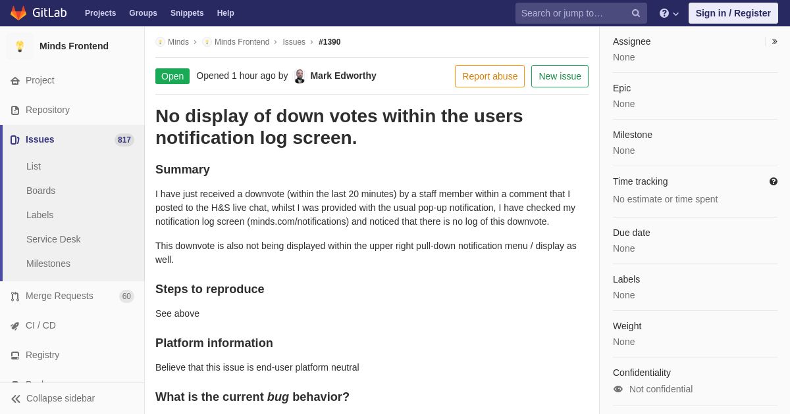This screenshot has width=790, height=414.
Task: Click the CI / CD rocket icon
Action: click(x=15, y=326)
